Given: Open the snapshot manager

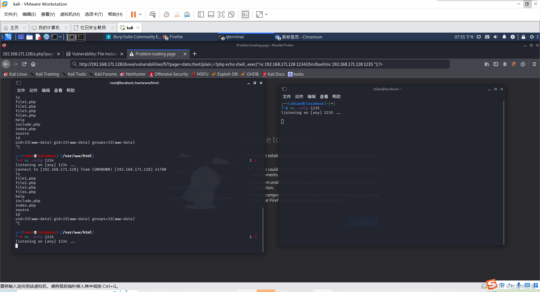Looking at the screenshot, I should [x=187, y=14].
